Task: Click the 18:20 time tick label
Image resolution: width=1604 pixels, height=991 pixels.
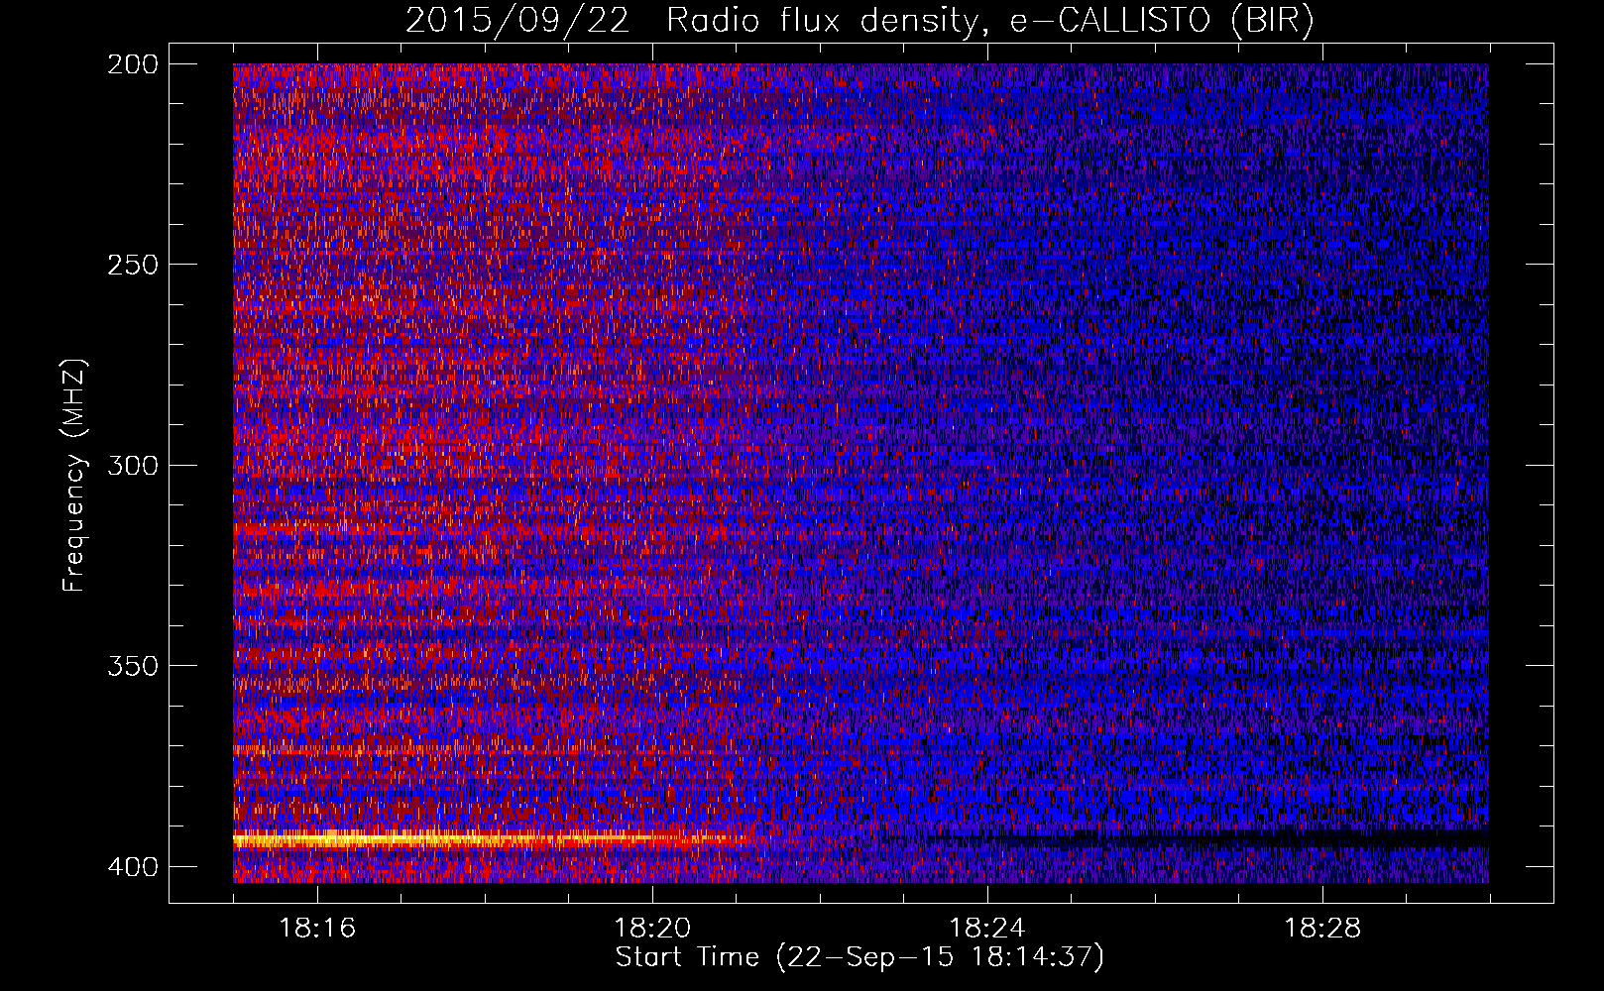Action: pos(652,929)
